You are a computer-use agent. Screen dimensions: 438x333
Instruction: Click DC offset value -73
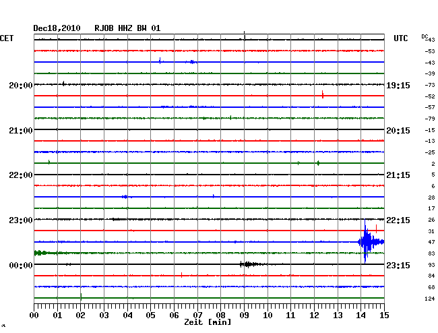tap(430, 85)
